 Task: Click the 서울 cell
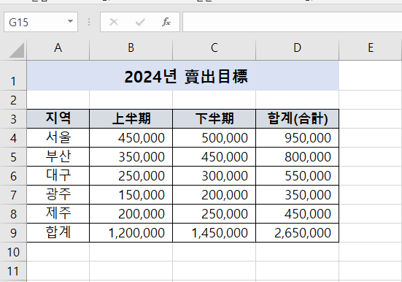(x=58, y=137)
